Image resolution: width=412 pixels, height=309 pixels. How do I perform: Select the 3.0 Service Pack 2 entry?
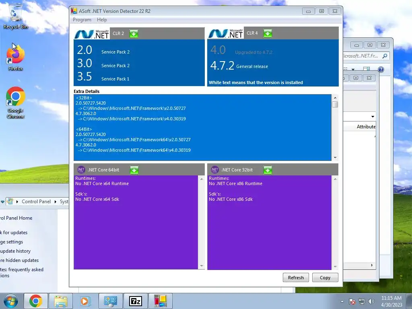[x=103, y=64]
